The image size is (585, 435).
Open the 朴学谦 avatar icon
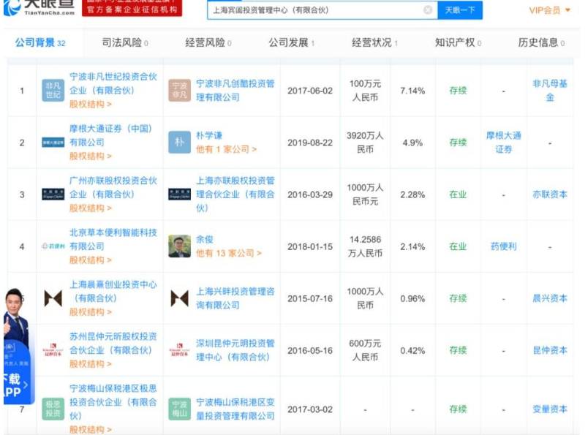pos(179,142)
